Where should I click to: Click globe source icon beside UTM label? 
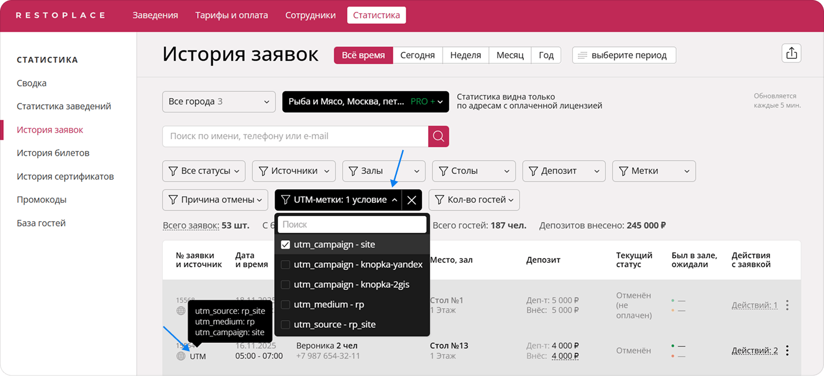click(x=181, y=356)
